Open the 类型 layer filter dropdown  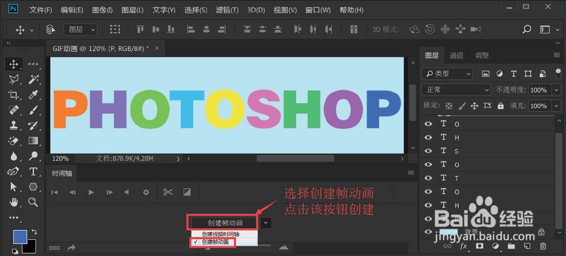click(447, 74)
